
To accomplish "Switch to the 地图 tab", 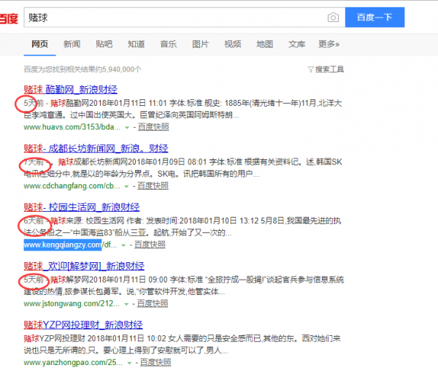I will click(x=264, y=44).
